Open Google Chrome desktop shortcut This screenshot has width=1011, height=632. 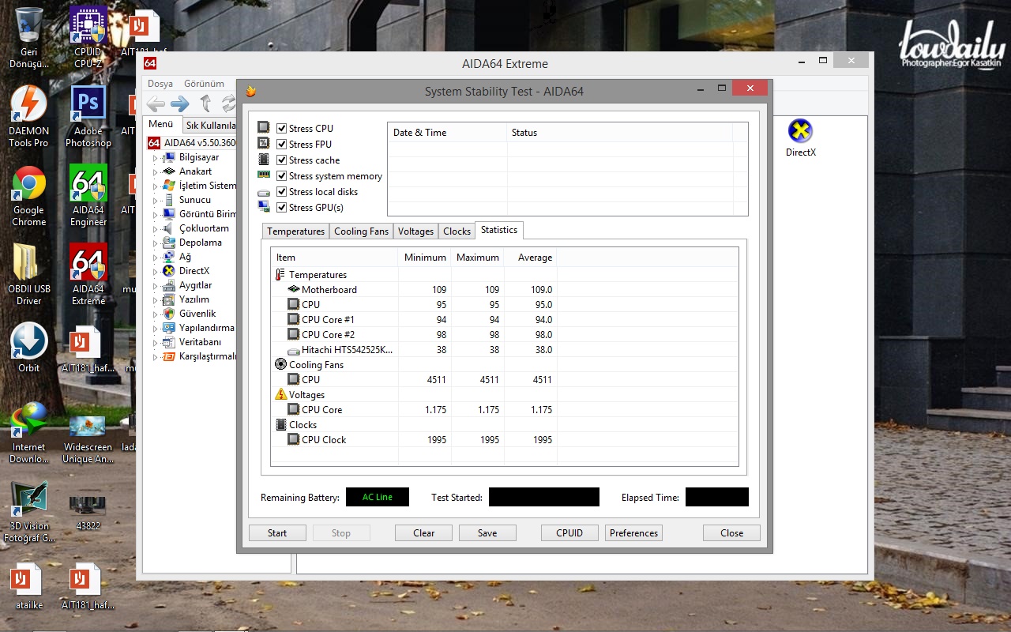29,196
